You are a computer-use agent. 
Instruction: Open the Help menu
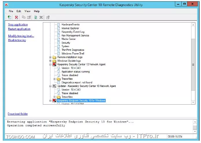tap(37, 11)
